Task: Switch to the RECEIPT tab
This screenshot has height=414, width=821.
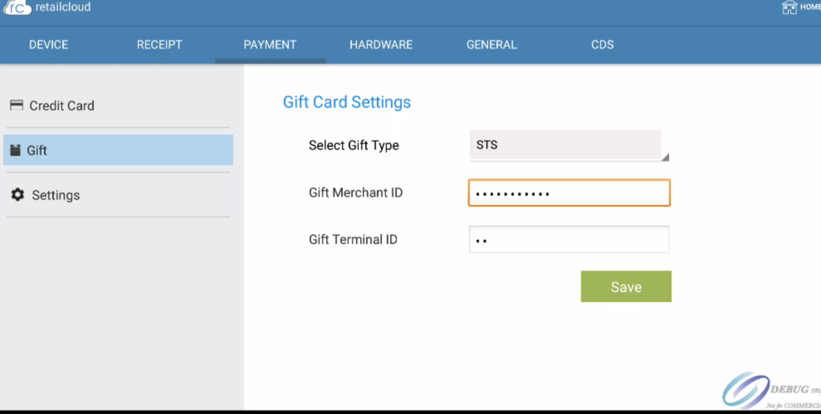Action: tap(159, 45)
